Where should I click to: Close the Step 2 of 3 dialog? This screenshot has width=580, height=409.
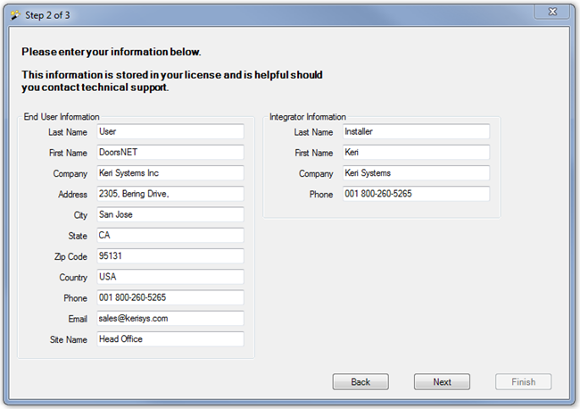pyautogui.click(x=553, y=11)
